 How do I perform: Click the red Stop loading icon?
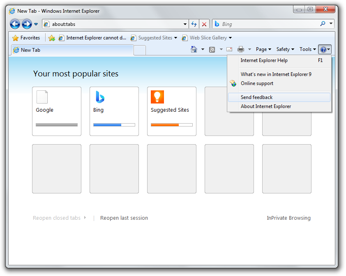(204, 24)
